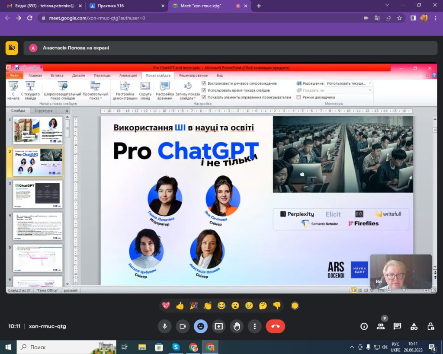Click the present screen button
This screenshot has width=443, height=354.
(218, 326)
